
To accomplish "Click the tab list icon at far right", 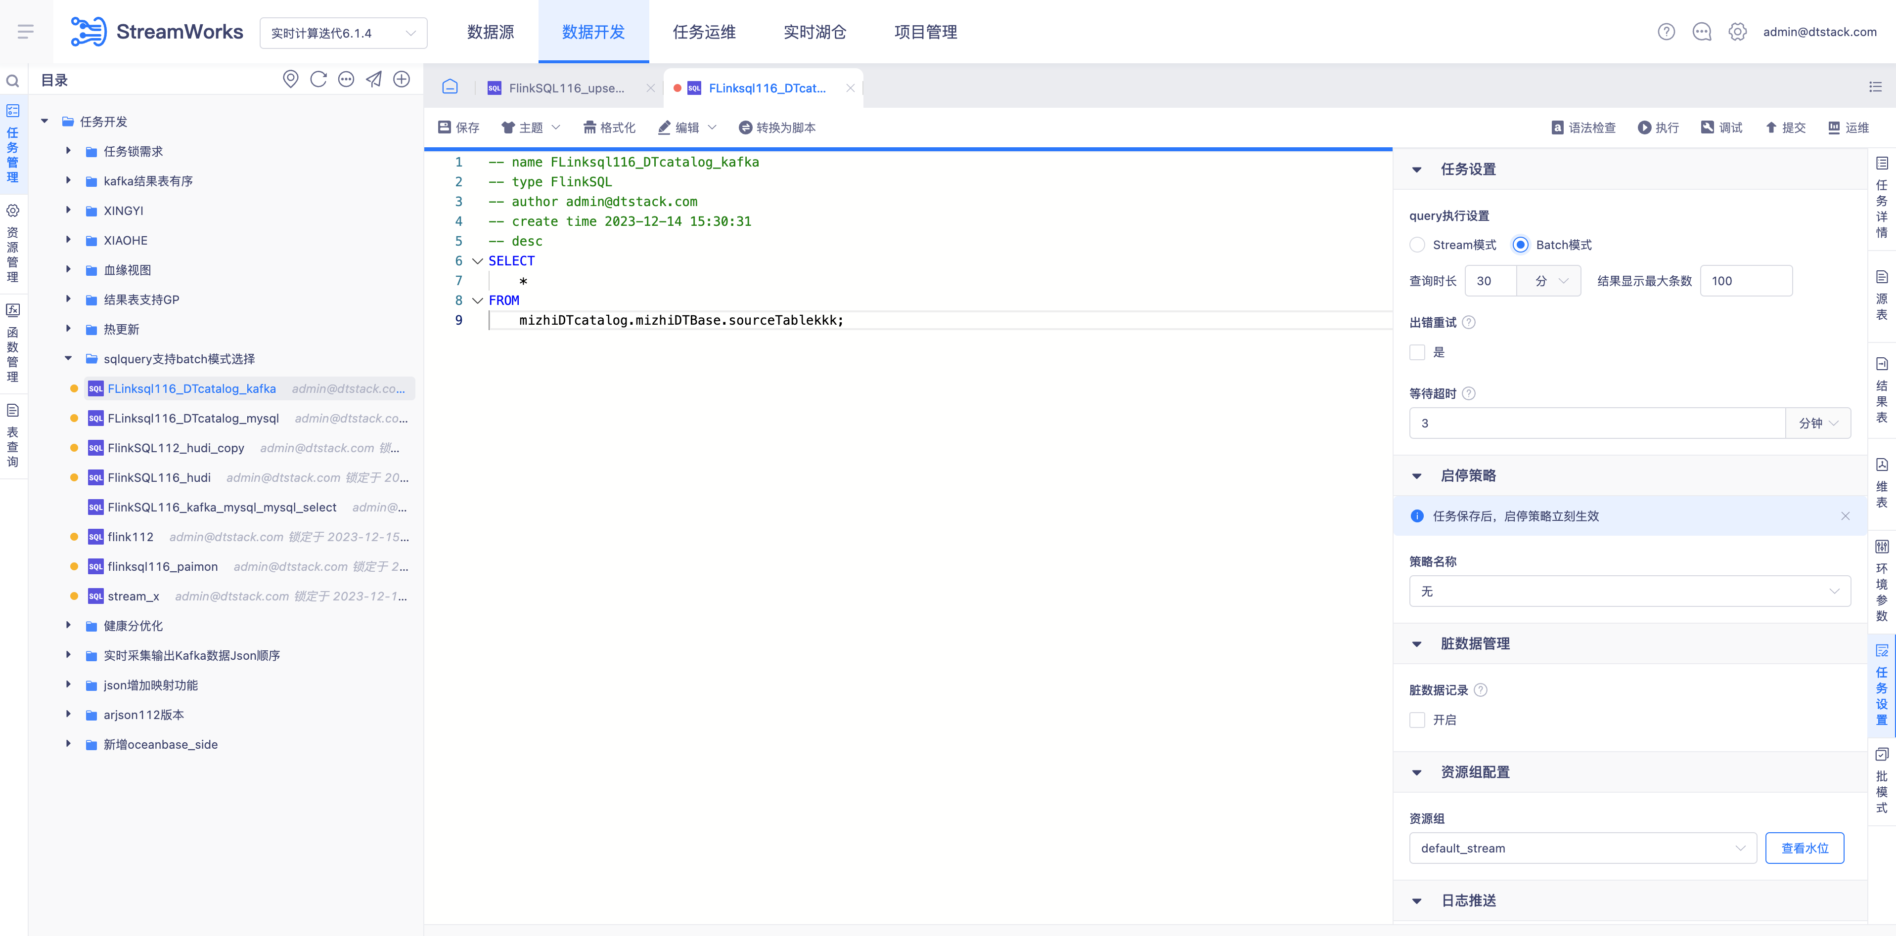I will [x=1875, y=87].
